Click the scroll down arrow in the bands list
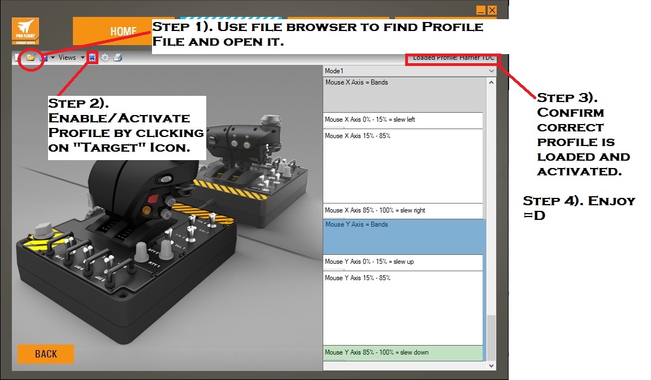Viewport: 651px width, 380px height. (491, 365)
